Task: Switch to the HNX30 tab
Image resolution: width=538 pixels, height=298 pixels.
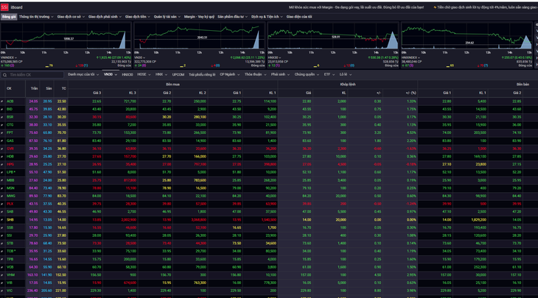Action: coord(127,74)
